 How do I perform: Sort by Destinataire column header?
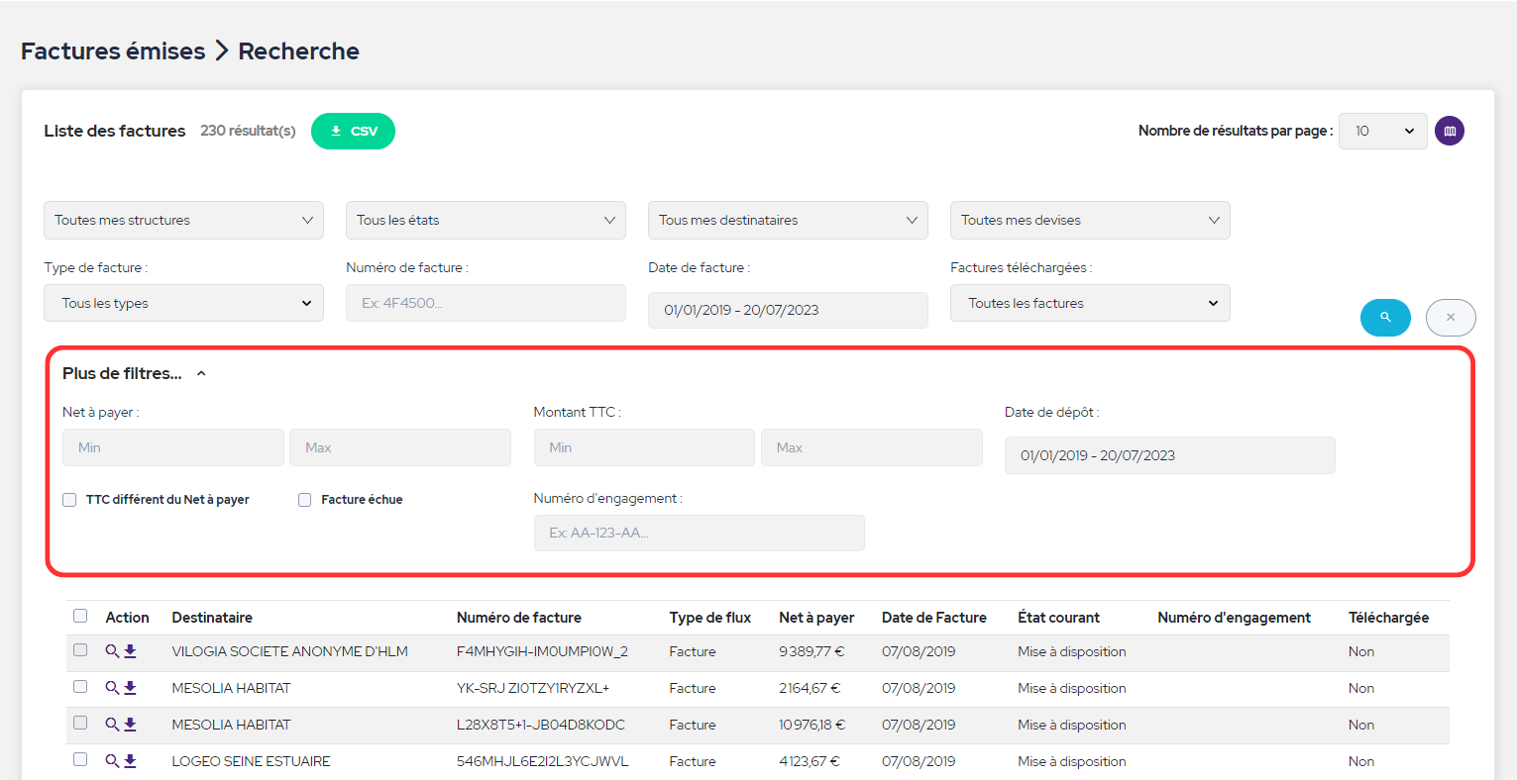(212, 618)
